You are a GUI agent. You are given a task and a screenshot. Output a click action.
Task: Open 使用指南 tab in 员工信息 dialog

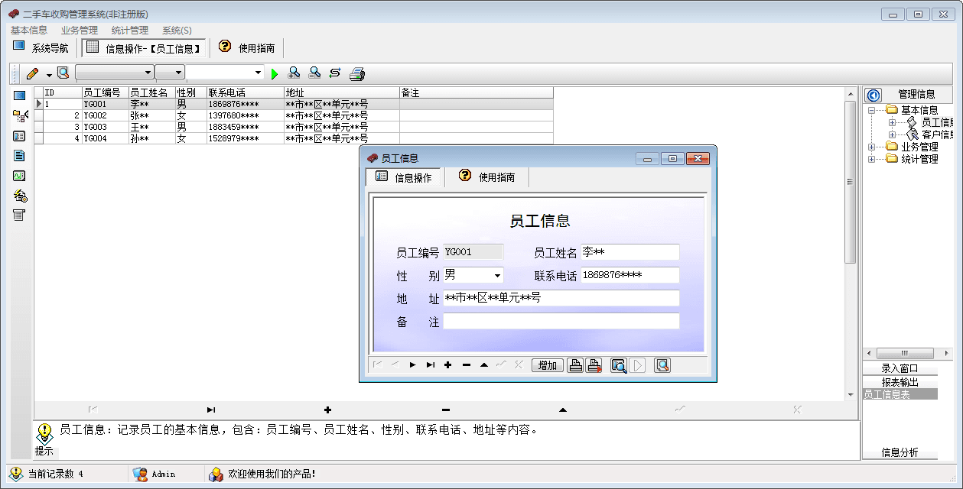(x=487, y=176)
